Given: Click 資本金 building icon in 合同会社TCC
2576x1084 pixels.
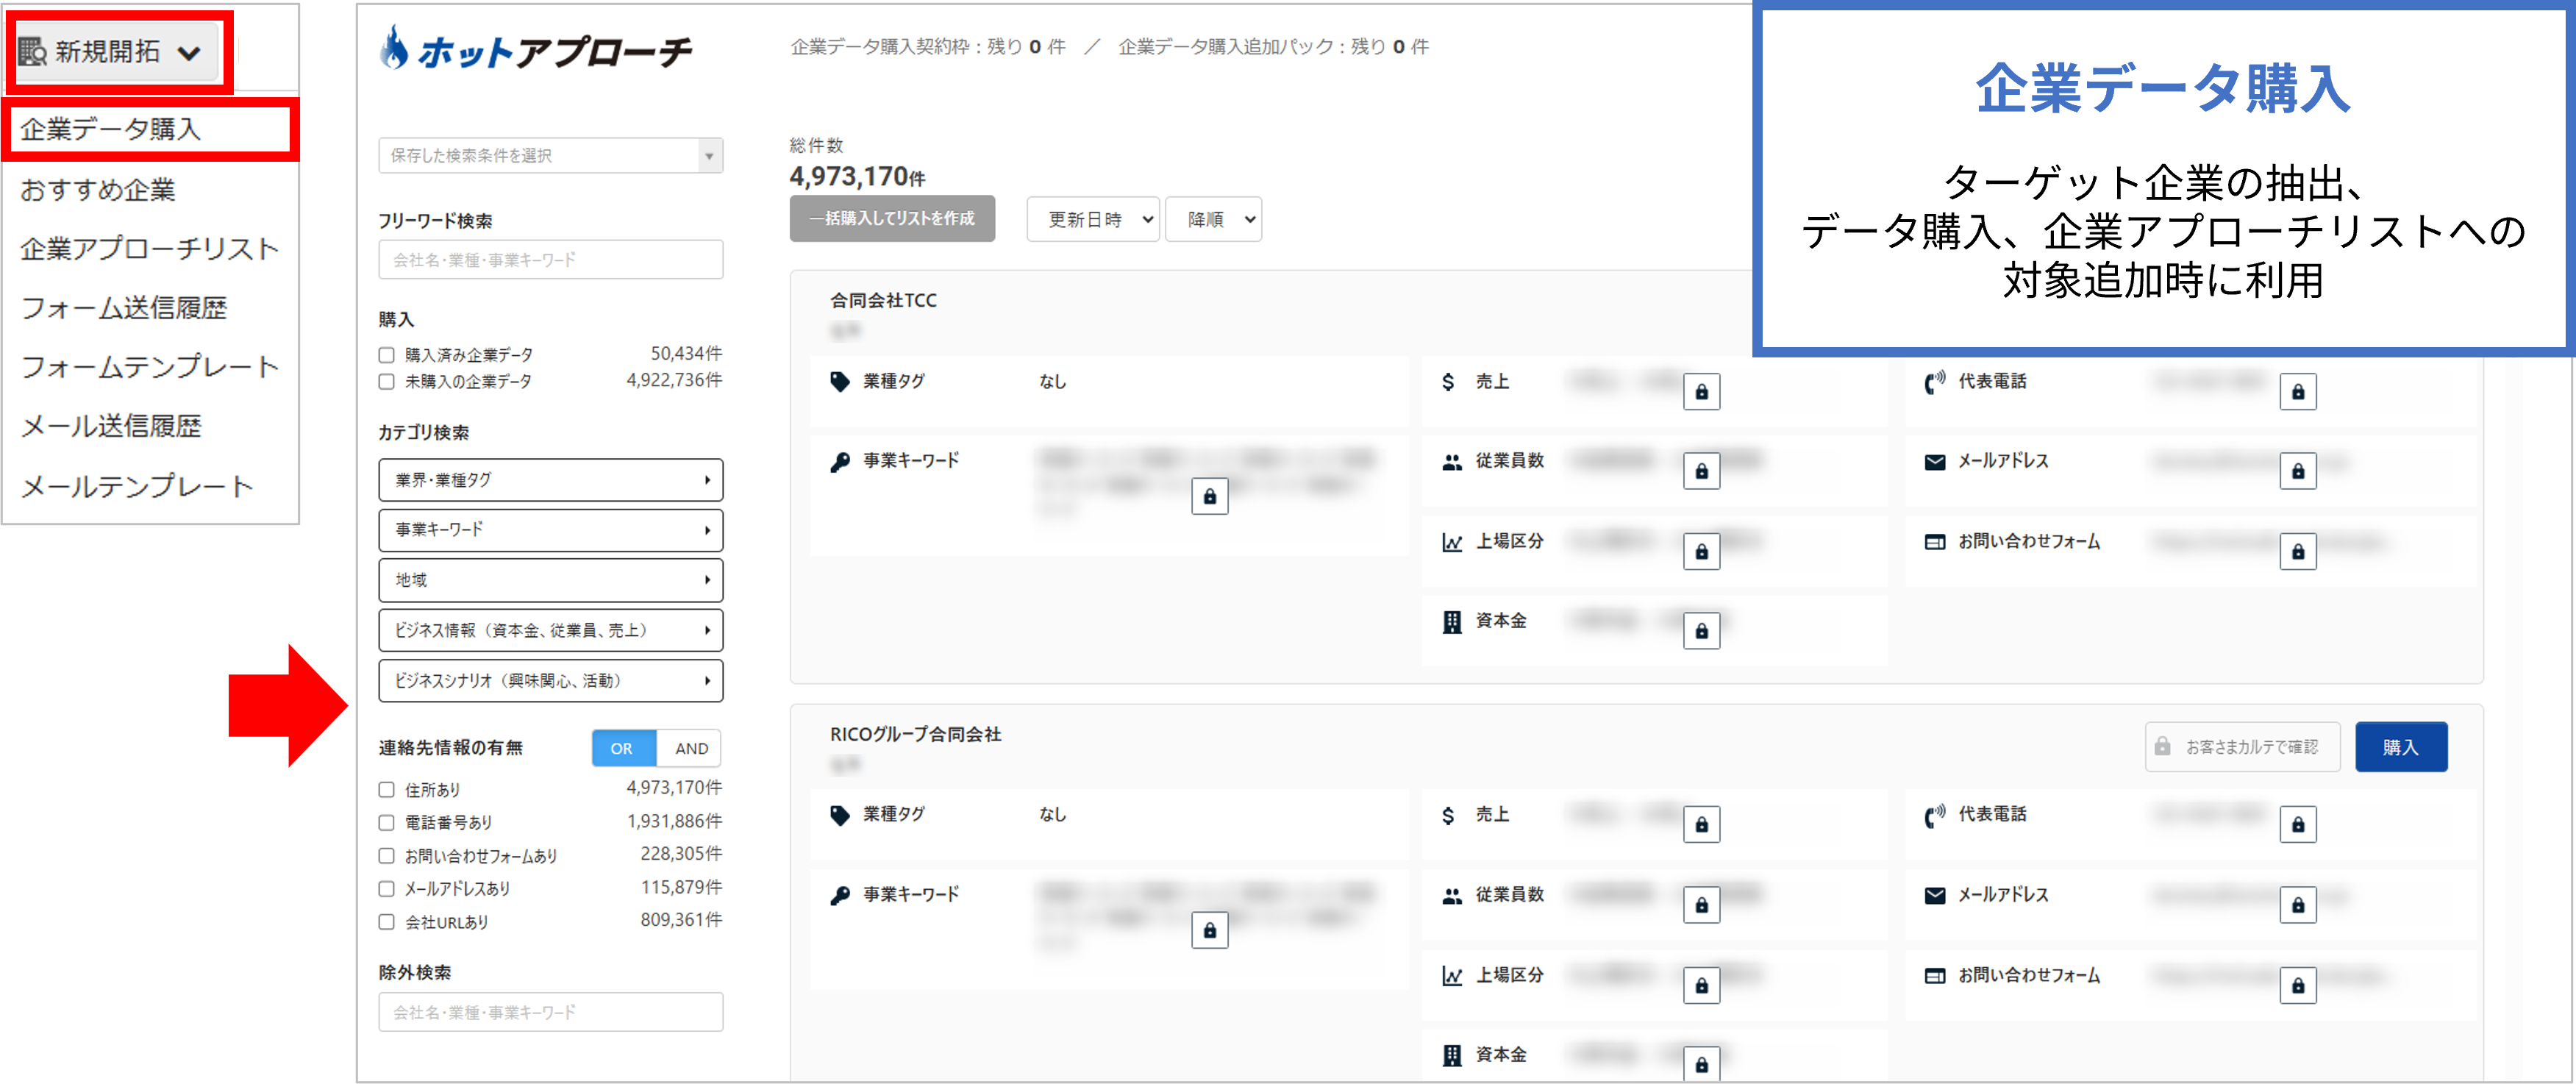Looking at the screenshot, I should [x=1452, y=622].
